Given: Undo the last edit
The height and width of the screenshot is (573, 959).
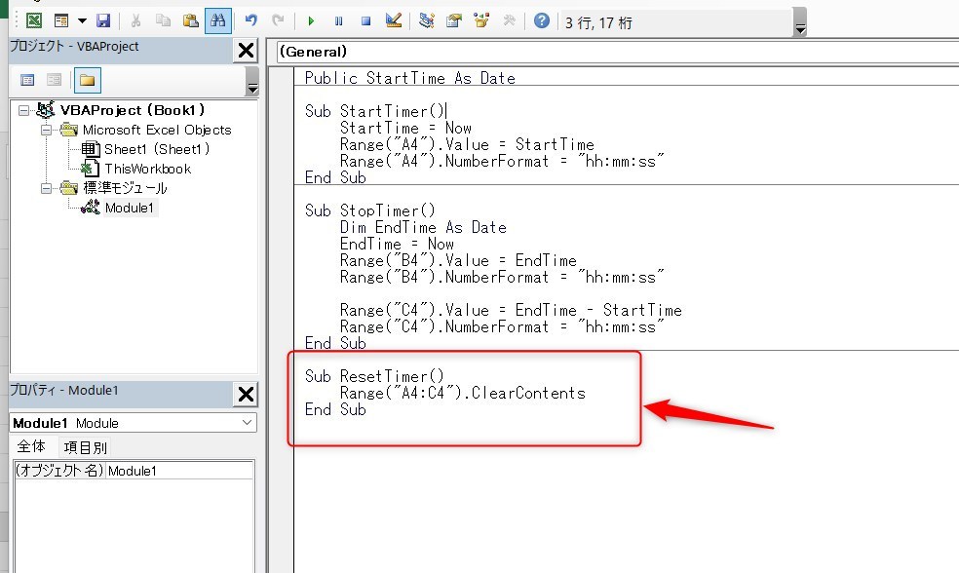Looking at the screenshot, I should 250,20.
